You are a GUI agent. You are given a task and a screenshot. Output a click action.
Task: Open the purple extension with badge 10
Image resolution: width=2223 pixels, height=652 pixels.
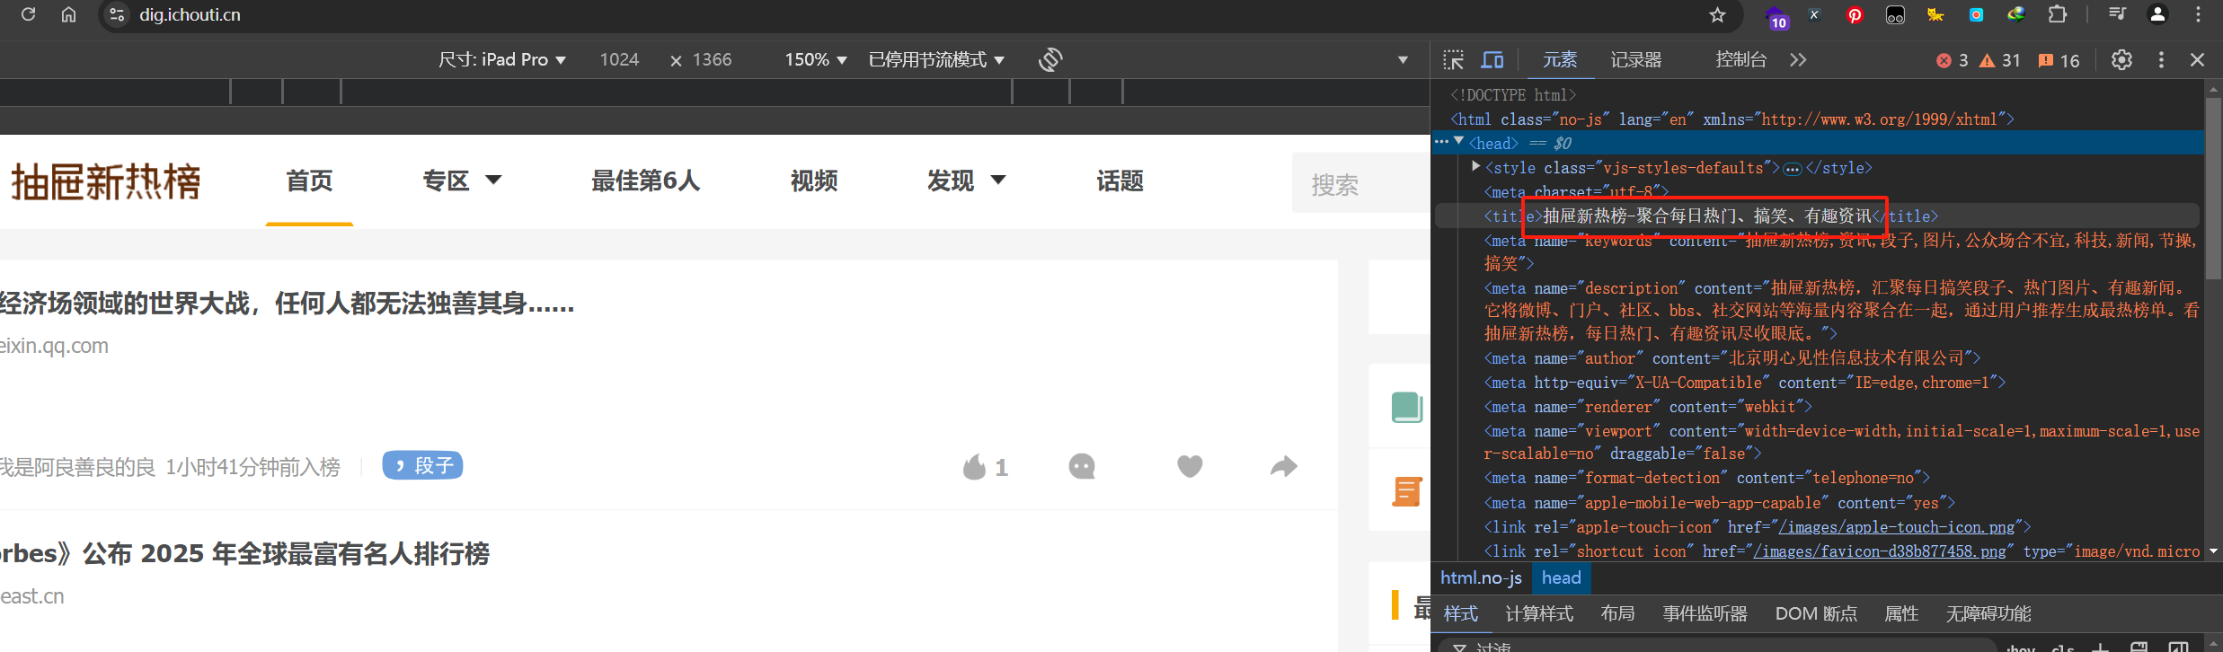click(1776, 16)
